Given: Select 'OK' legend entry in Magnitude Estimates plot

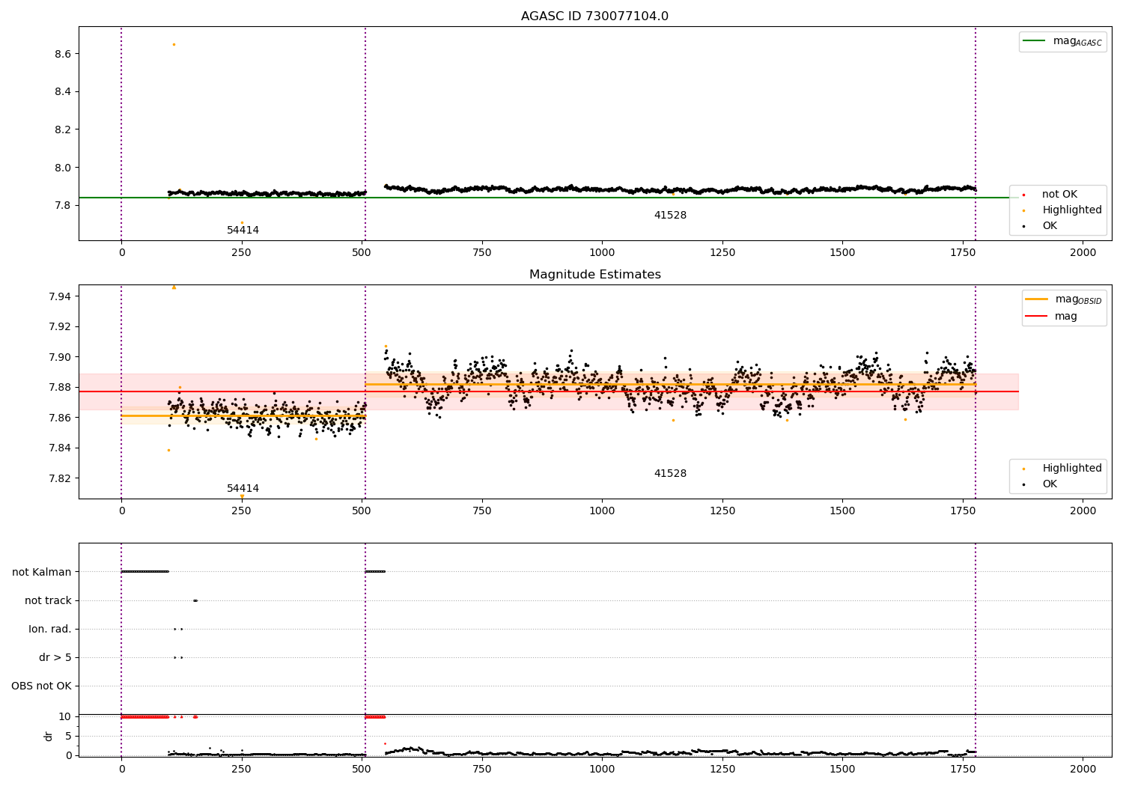Looking at the screenshot, I should (x=1041, y=484).
